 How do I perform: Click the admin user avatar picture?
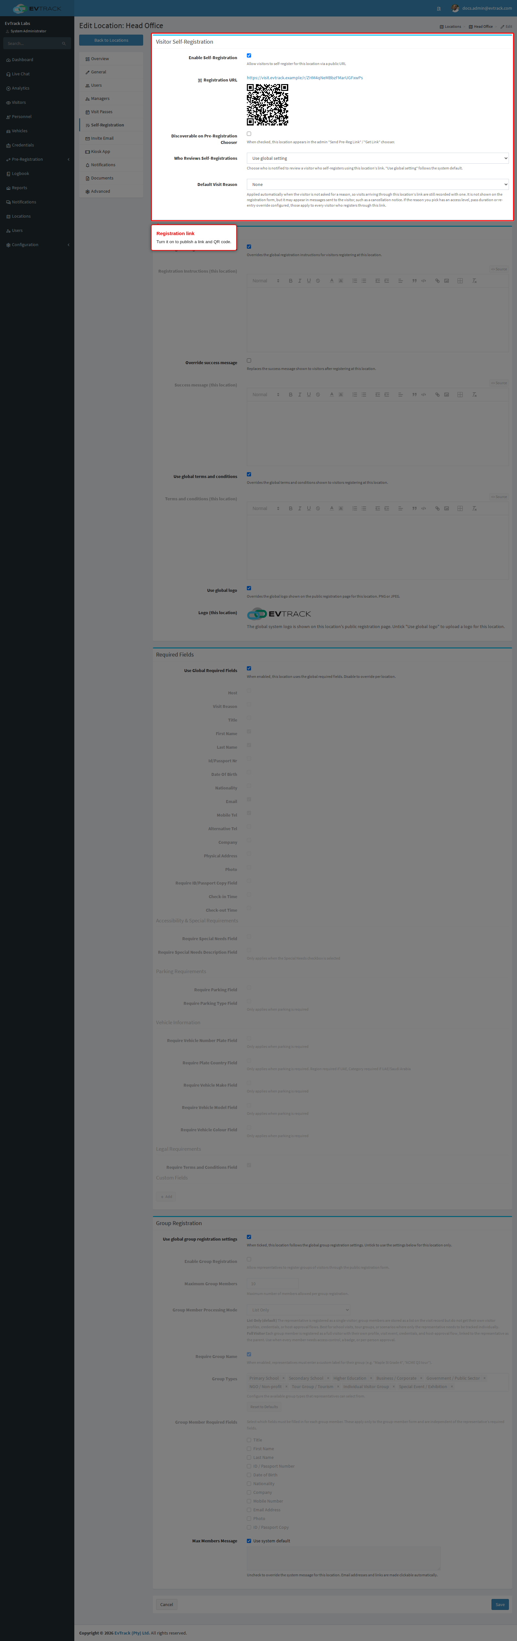coord(455,8)
